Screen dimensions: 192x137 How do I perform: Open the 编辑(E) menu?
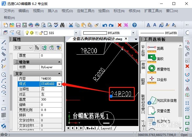pos(23,11)
